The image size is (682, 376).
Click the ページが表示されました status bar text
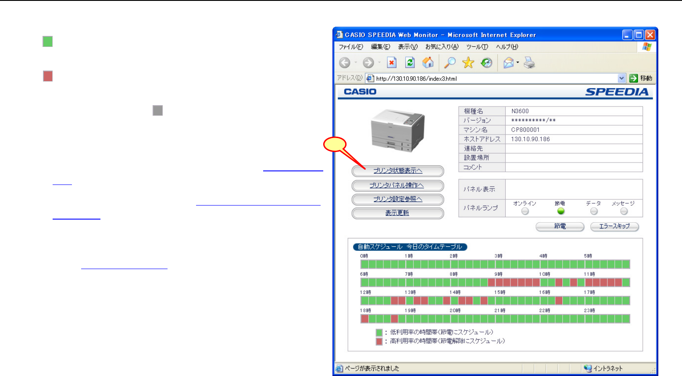coord(372,369)
